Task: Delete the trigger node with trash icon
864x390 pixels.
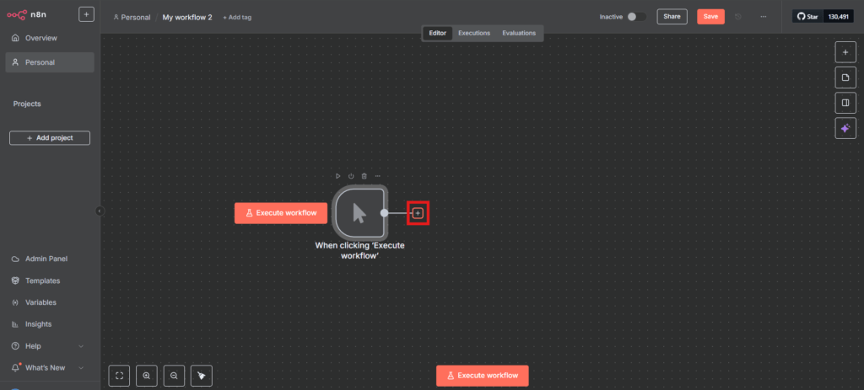Action: point(364,176)
